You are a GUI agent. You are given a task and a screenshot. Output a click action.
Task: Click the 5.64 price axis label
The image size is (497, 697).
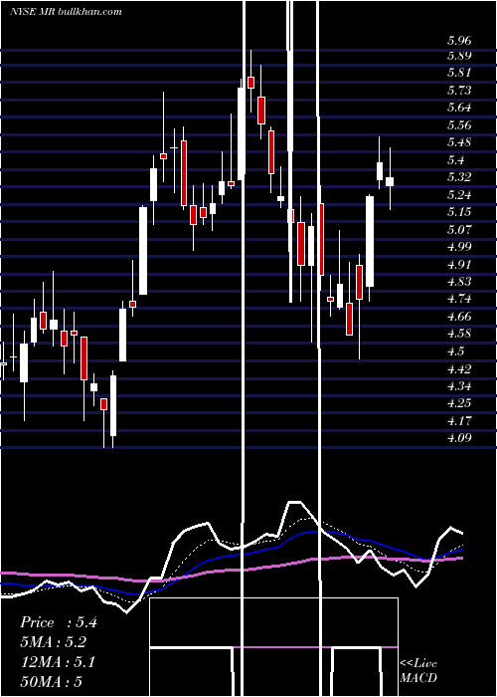(459, 108)
